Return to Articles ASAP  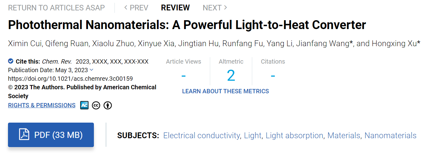point(56,8)
